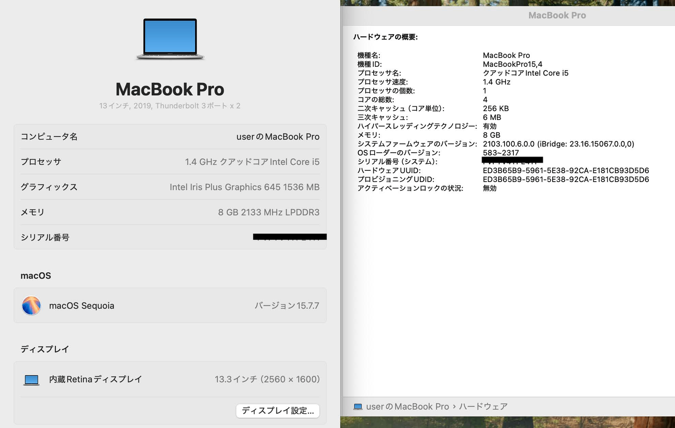
Task: Click バージョン15.7.7 text
Action: pos(287,306)
